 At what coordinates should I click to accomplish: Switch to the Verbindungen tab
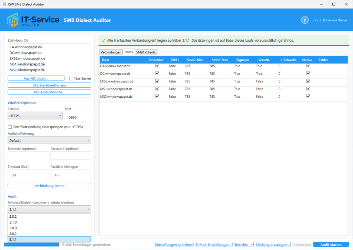111,52
